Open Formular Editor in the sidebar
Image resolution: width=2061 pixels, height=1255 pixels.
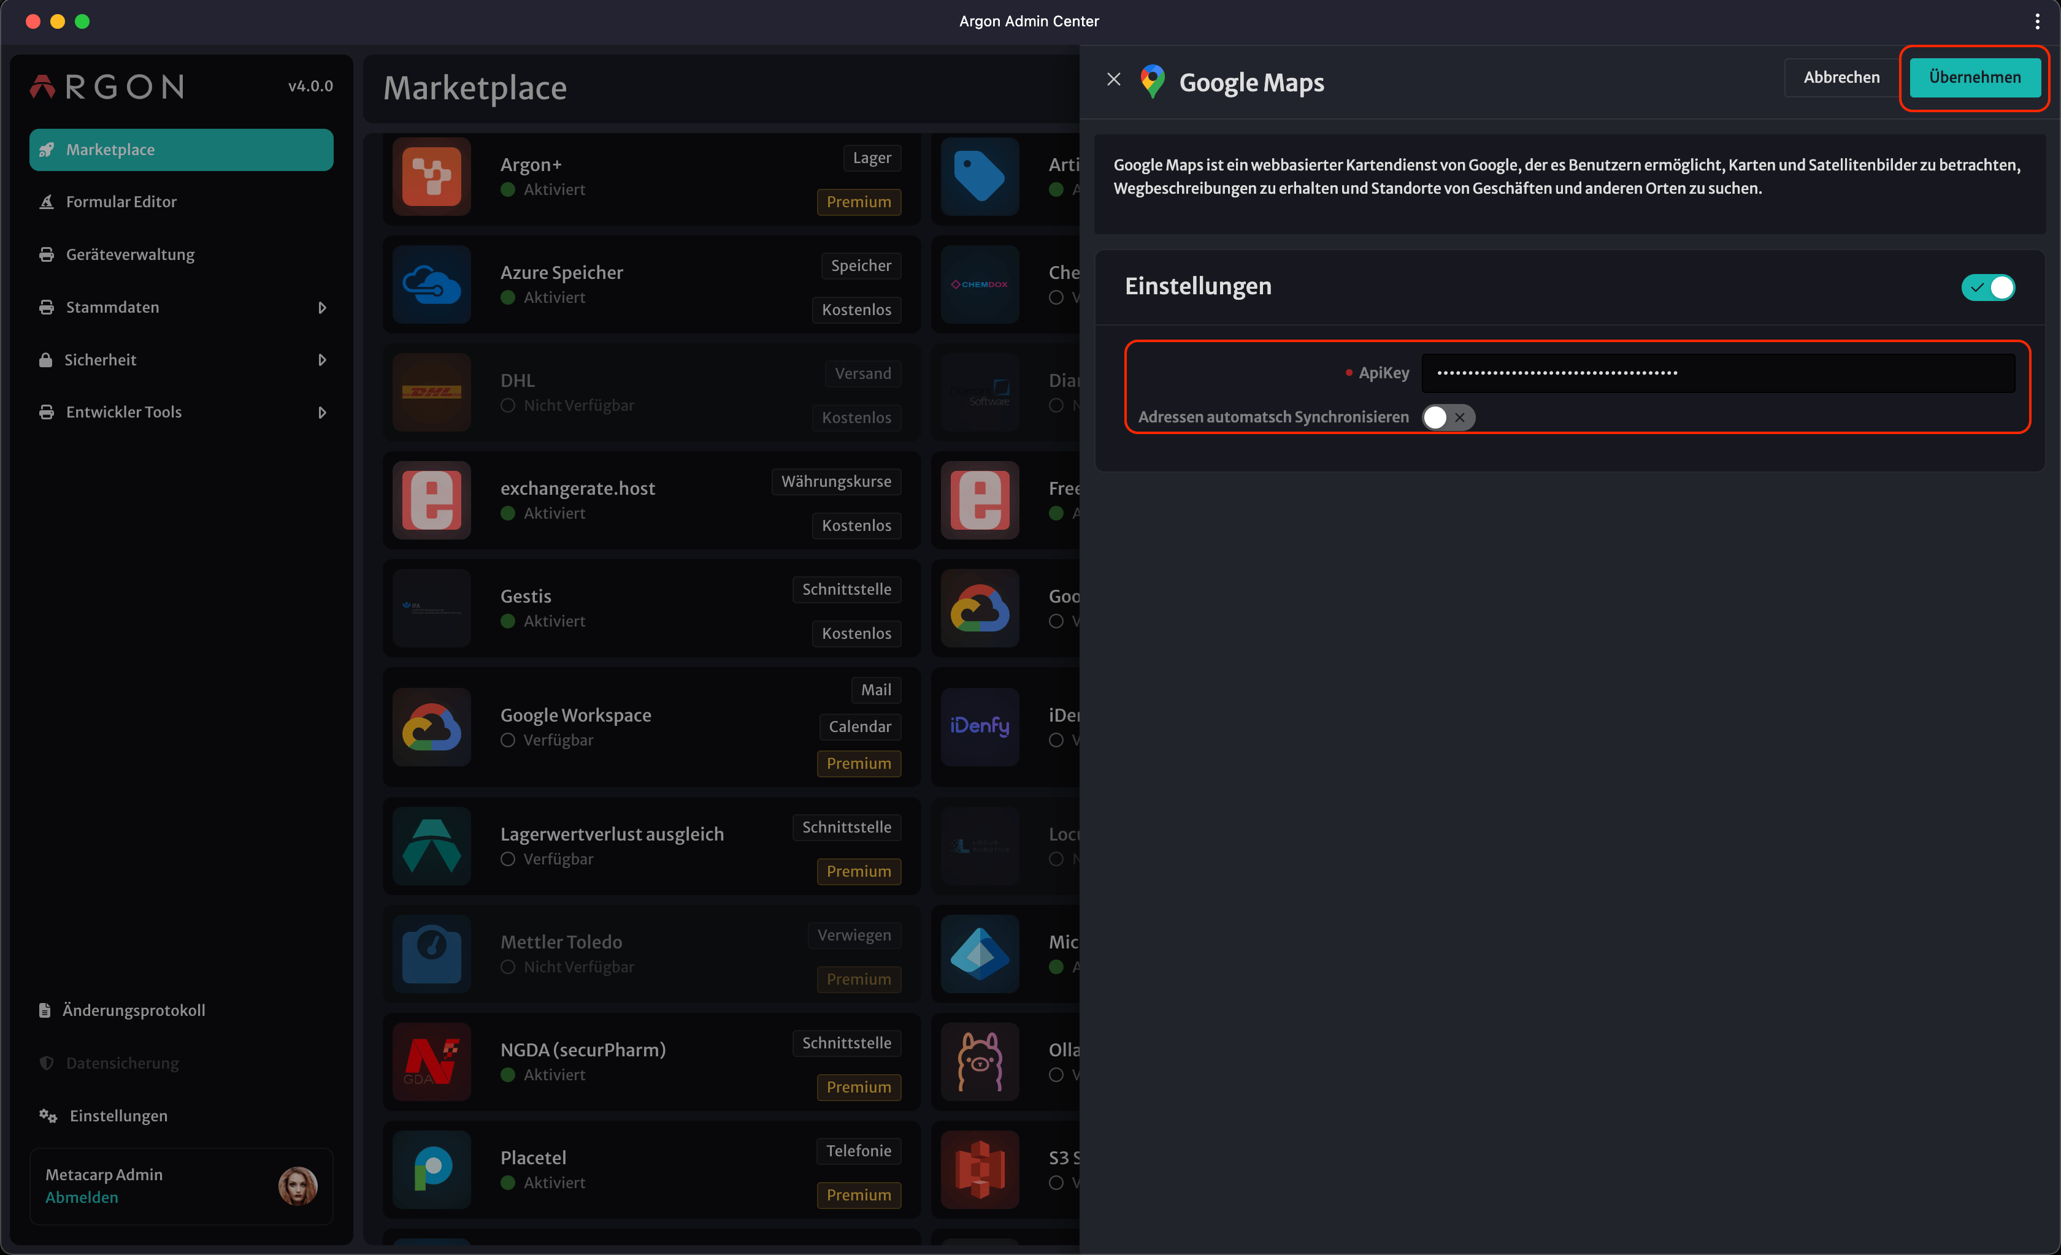pos(182,202)
